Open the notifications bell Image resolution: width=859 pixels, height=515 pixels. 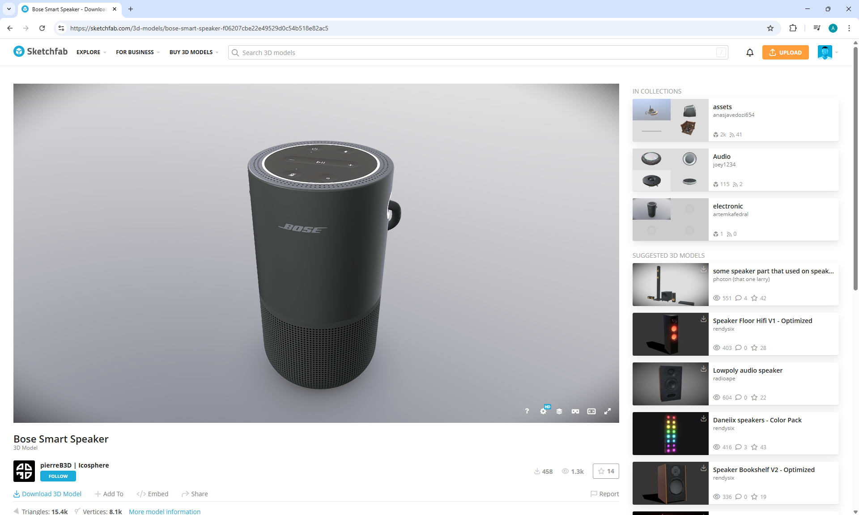(750, 52)
